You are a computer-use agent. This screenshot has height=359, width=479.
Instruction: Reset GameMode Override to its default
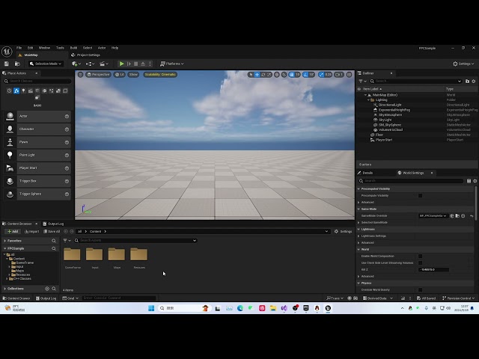472,216
